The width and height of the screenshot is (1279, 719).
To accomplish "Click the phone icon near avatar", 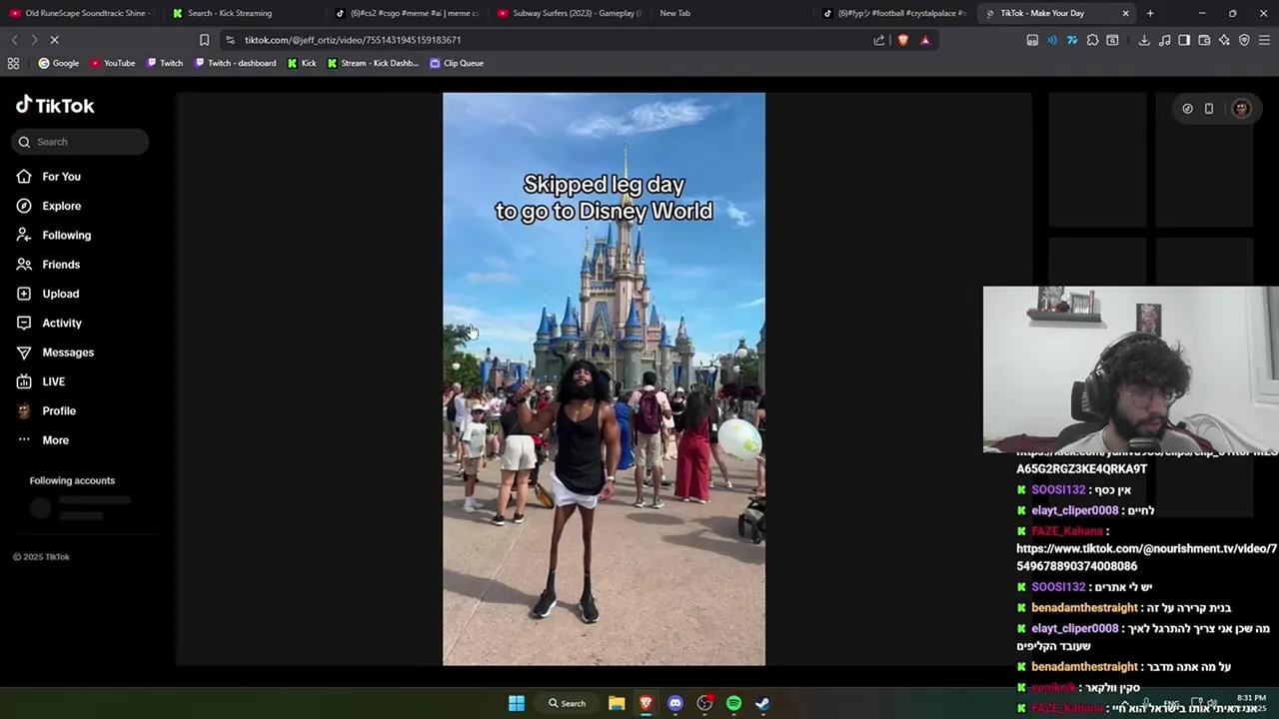I will (1209, 109).
